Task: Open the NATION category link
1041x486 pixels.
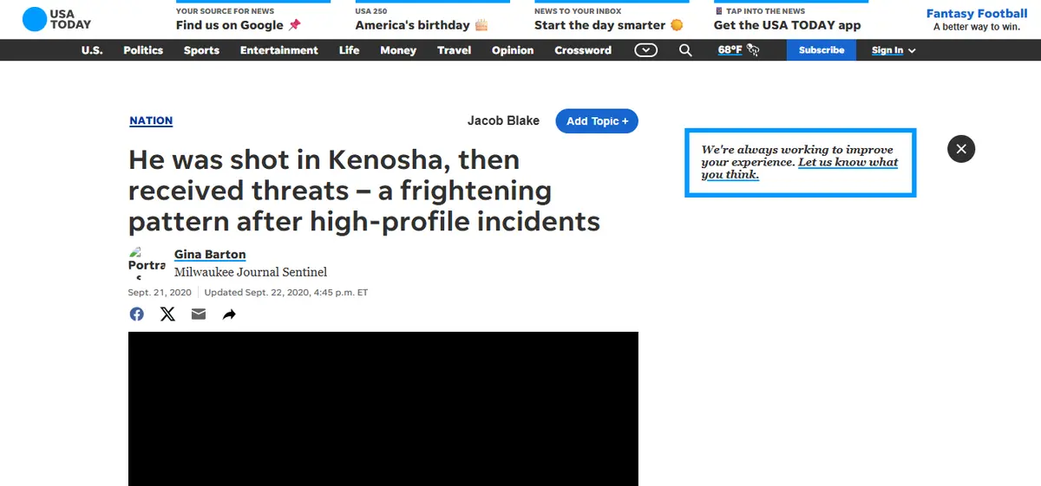Action: tap(151, 120)
